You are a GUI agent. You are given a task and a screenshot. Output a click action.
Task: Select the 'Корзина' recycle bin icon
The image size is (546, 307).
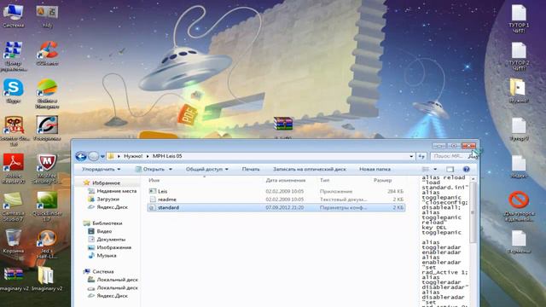[x=14, y=241]
